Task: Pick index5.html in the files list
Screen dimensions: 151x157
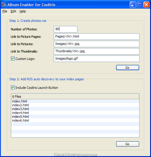Action: (75, 117)
